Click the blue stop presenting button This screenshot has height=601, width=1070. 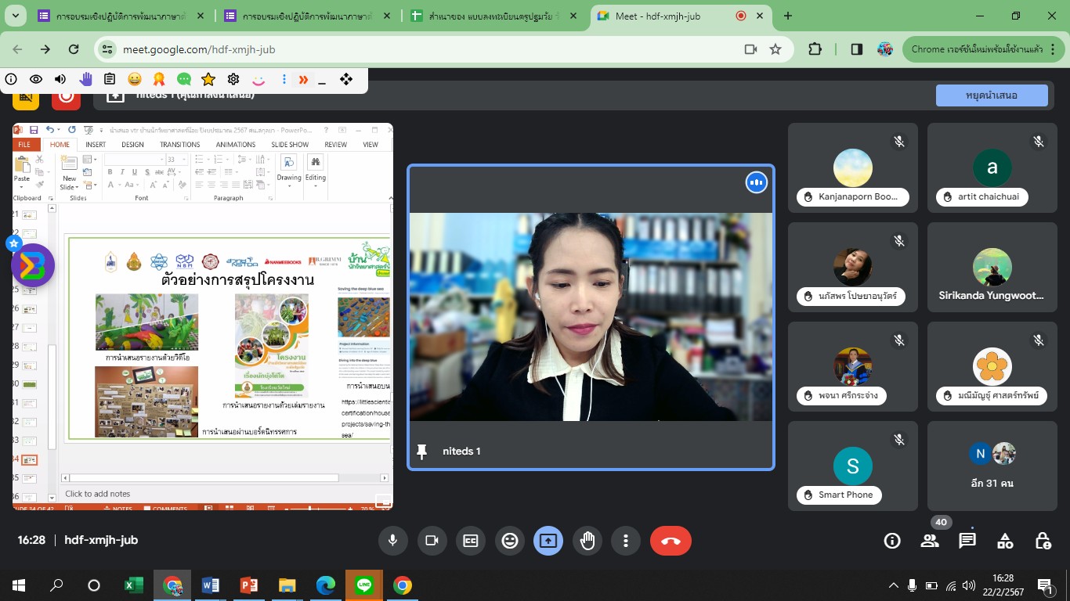pos(992,95)
